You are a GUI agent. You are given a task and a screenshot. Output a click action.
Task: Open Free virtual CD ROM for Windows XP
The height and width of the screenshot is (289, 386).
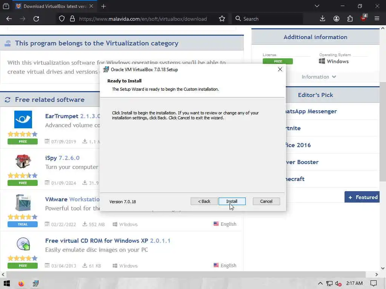tap(107, 240)
